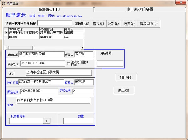Click the recipient address field 陕西省西安市科技路20号
The width and height of the screenshot is (188, 140).
pyautogui.click(x=53, y=101)
